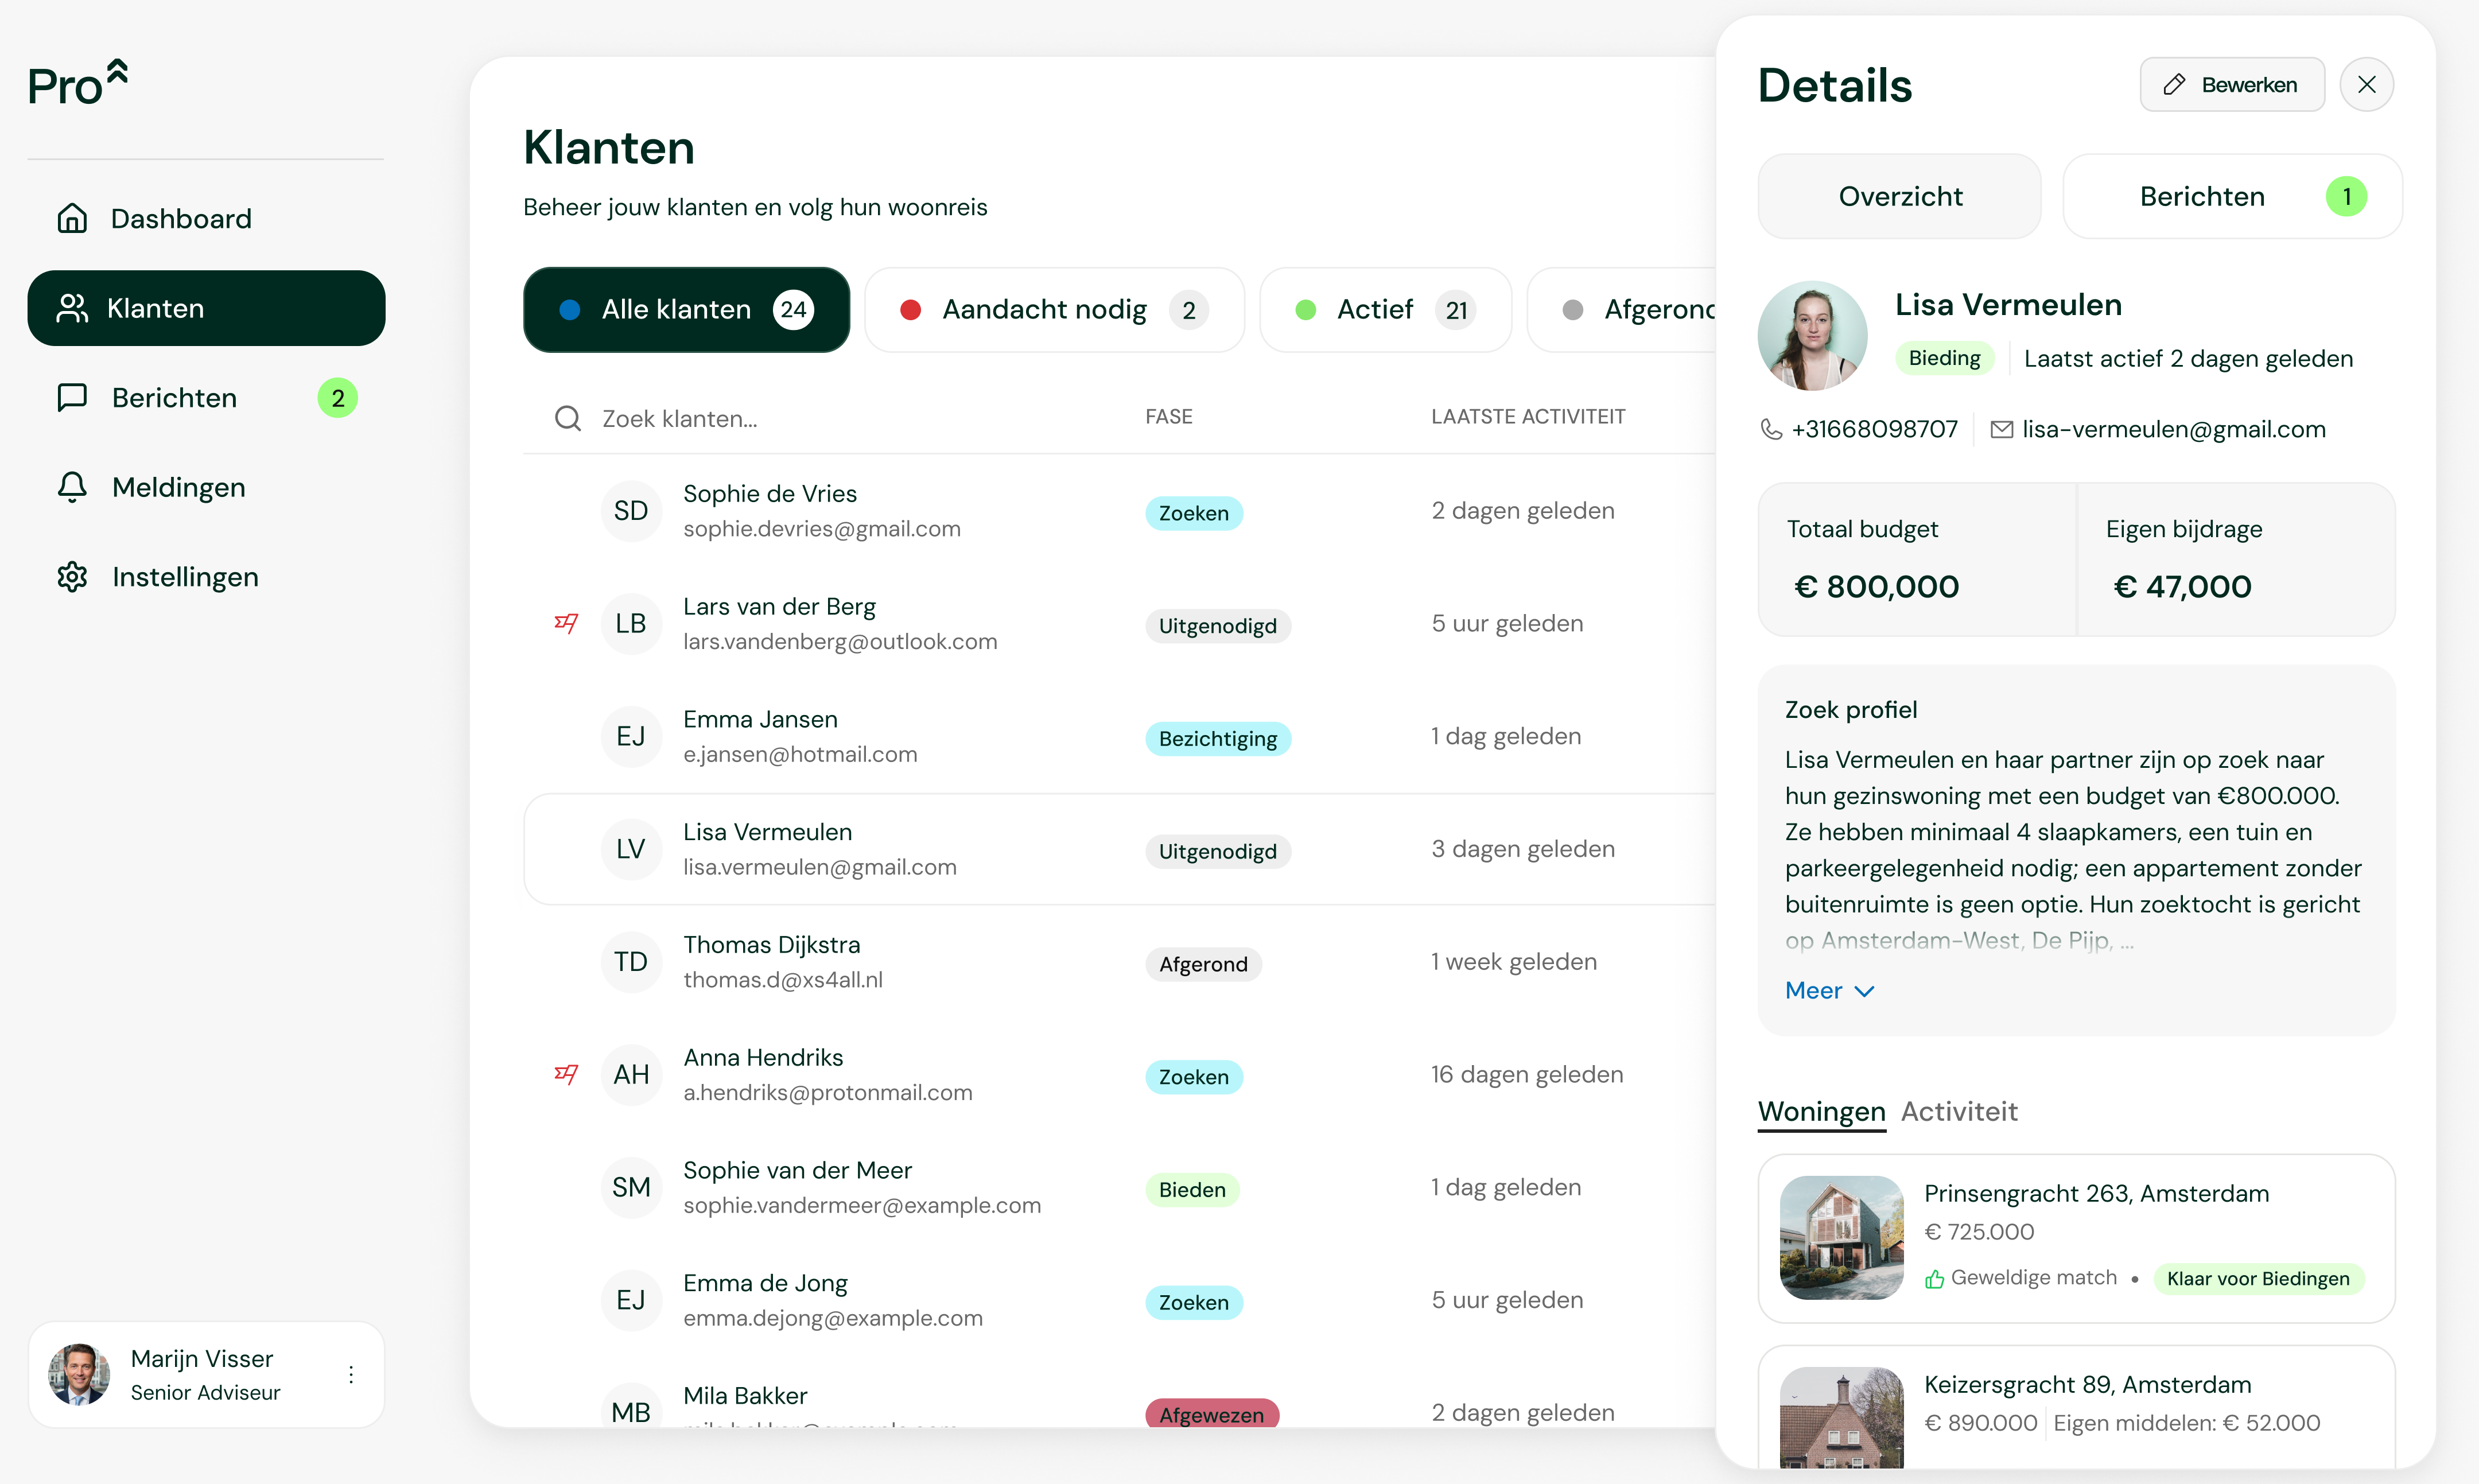Click Bezichtiging badge for Emma Jansen
The height and width of the screenshot is (1484, 2479).
tap(1218, 738)
